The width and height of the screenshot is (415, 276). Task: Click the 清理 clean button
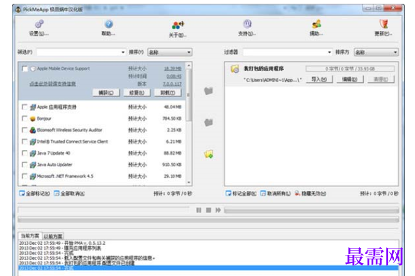tap(381, 79)
